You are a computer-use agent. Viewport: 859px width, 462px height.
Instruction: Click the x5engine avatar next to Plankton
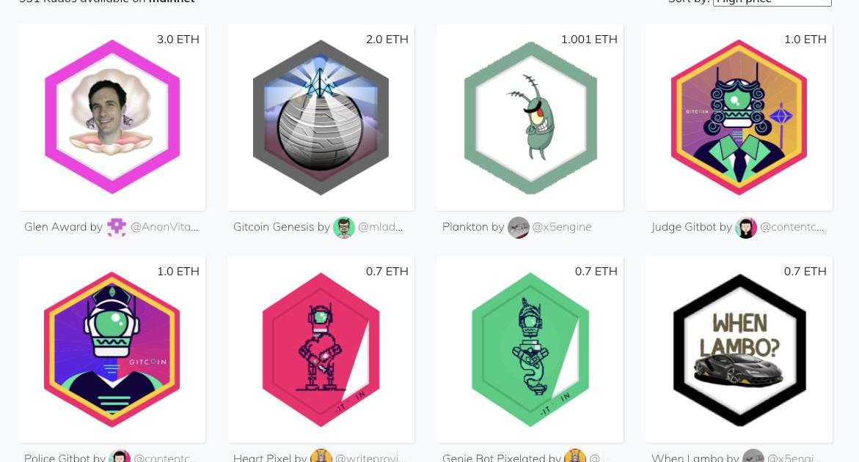[518, 227]
